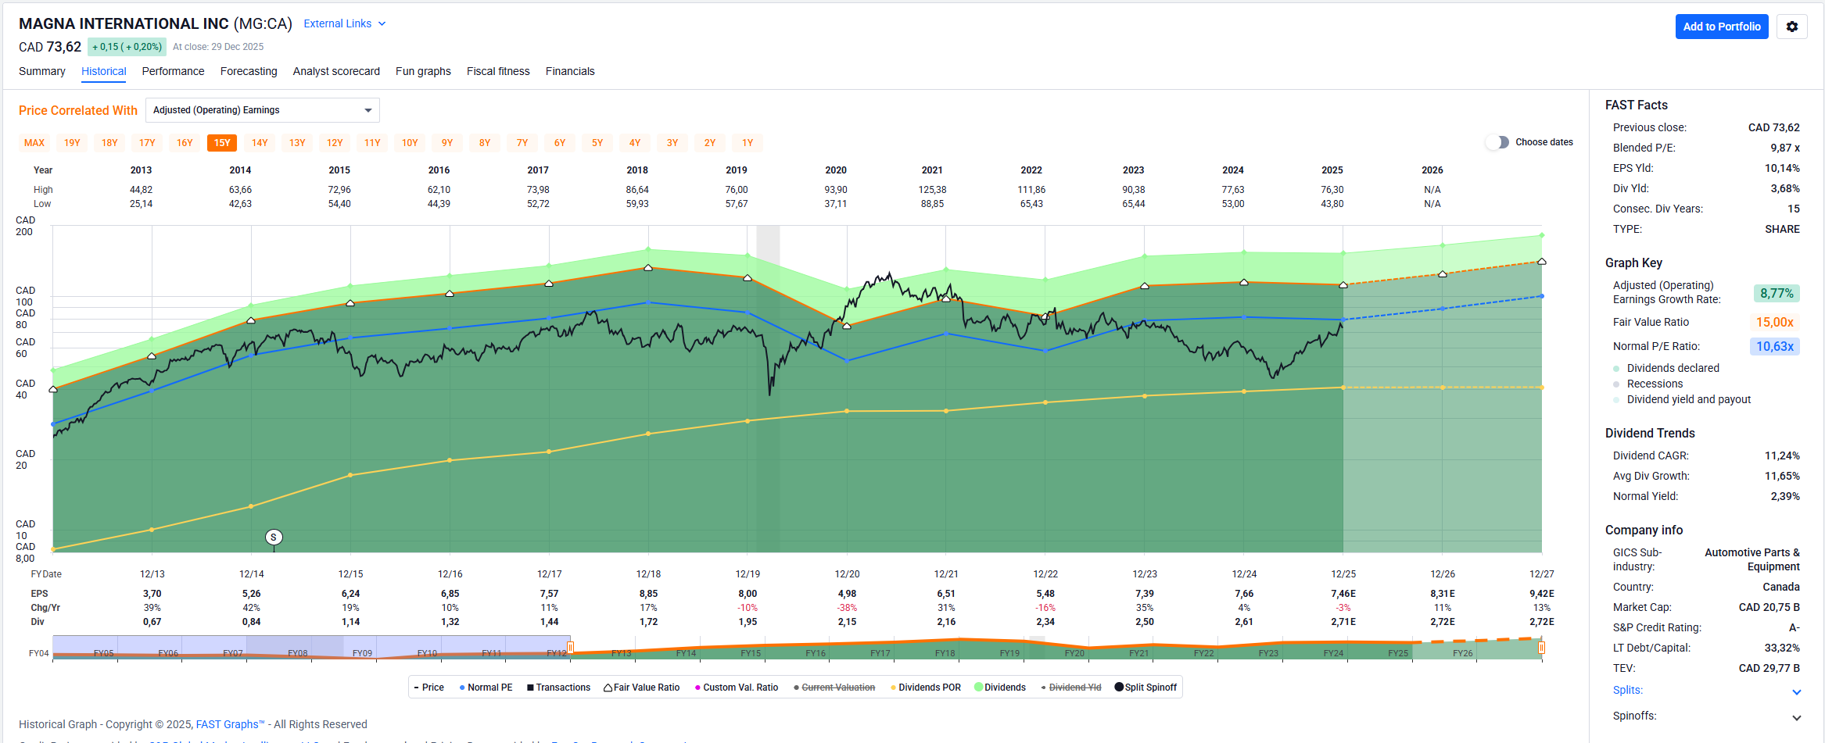Toggle the Choose dates switch
The height and width of the screenshot is (743, 1825).
coord(1497,142)
